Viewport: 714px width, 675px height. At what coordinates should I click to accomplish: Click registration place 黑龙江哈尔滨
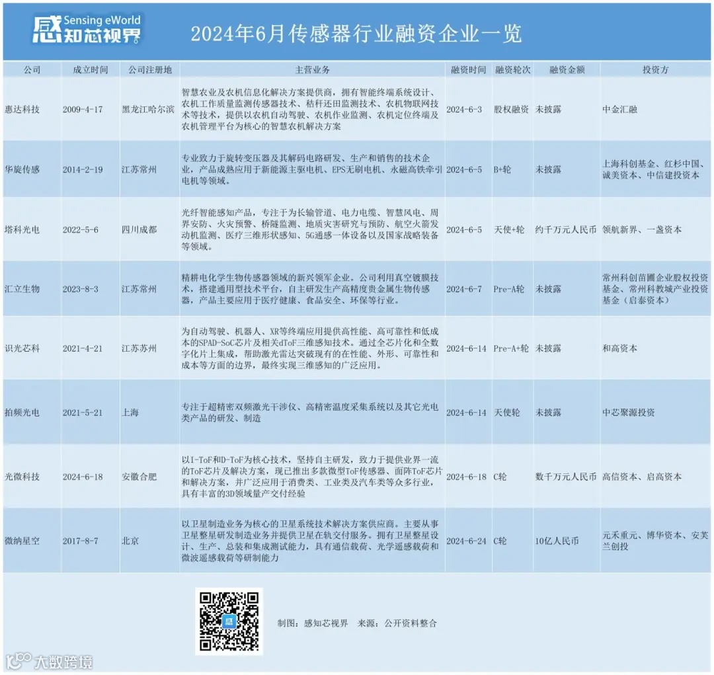[x=148, y=109]
